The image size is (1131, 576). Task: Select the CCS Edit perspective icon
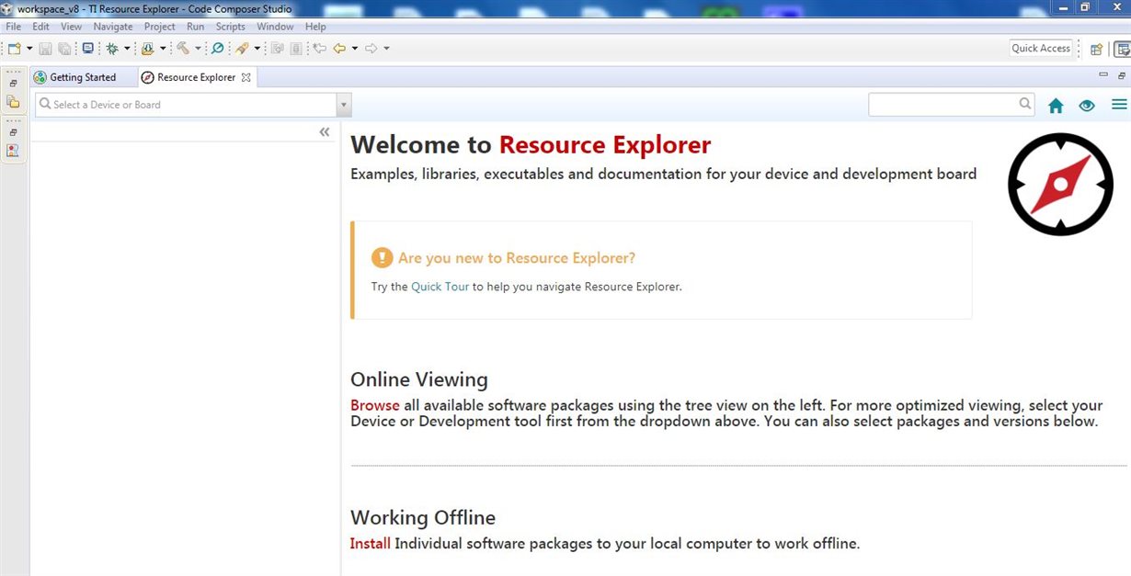coord(1123,49)
